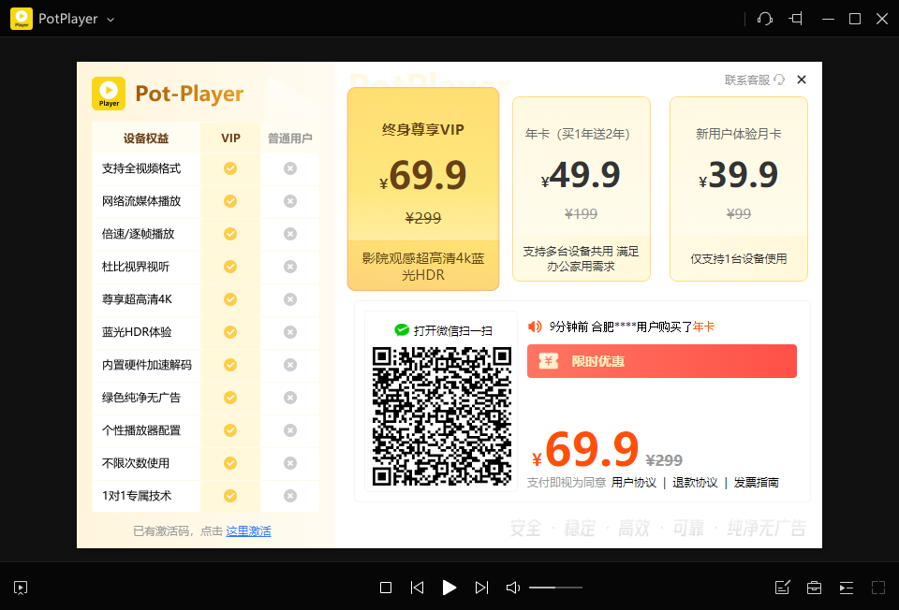This screenshot has width=899, height=610.
Task: Click normal-user X icon for 不限次数使用
Action: 290,463
